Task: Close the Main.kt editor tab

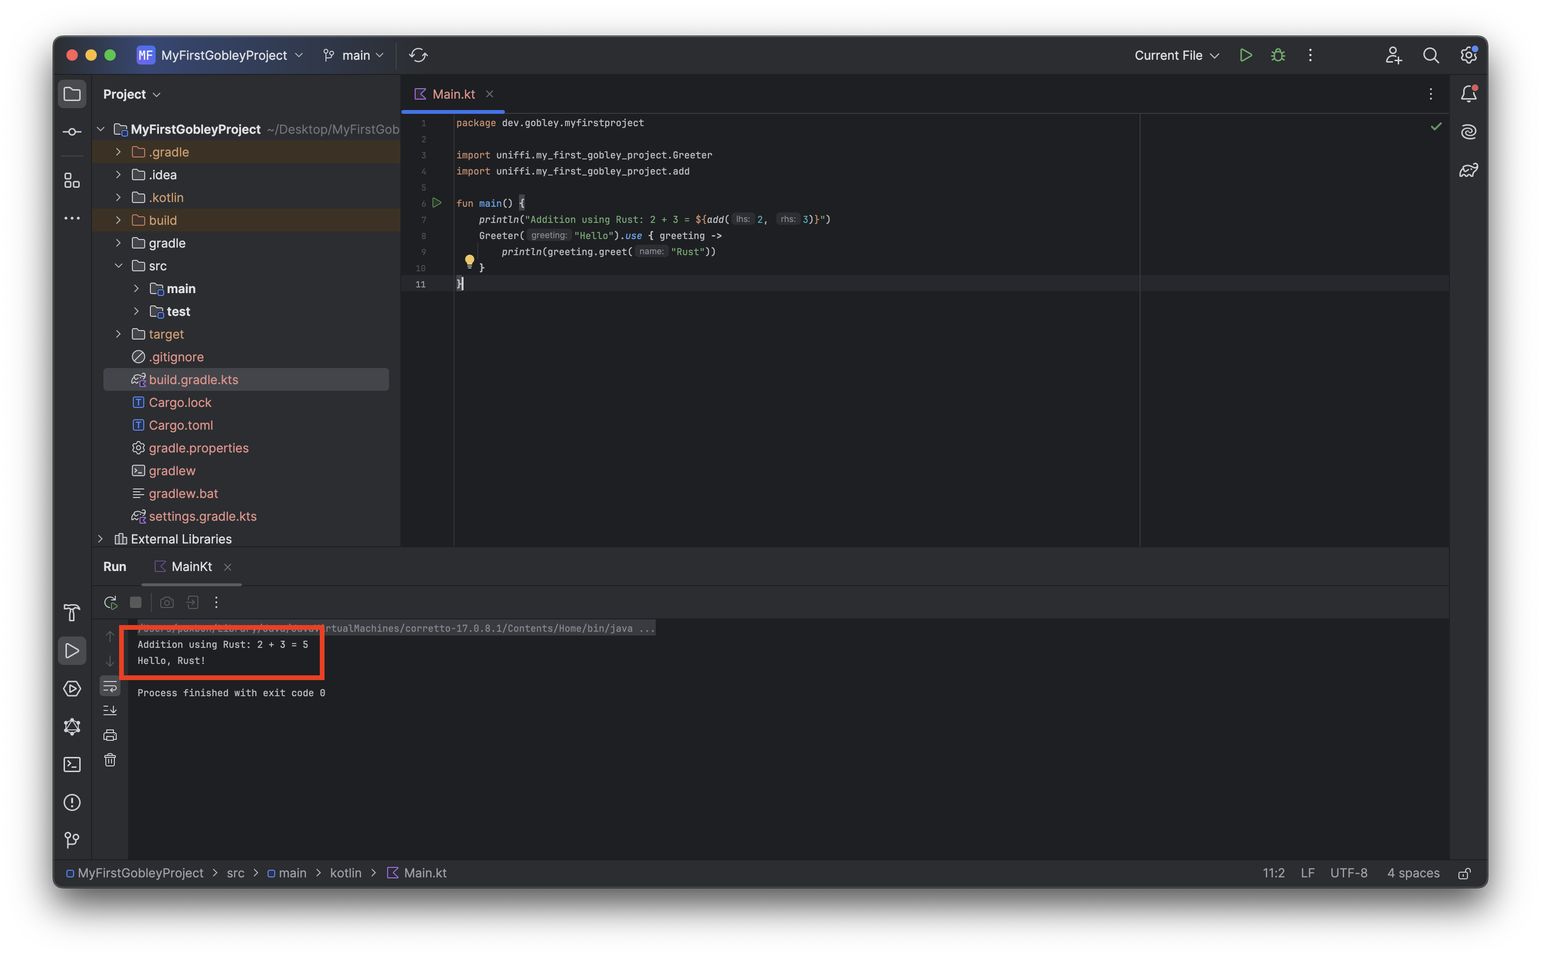Action: coord(489,94)
